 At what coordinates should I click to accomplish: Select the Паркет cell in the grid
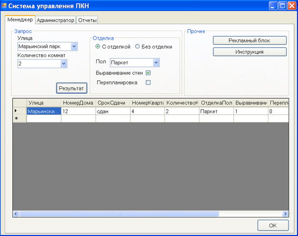[216, 111]
